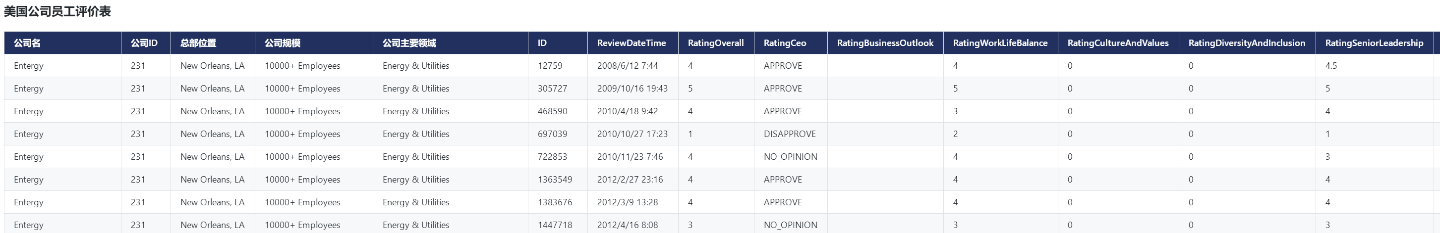Select the 公司规模 column header
The height and width of the screenshot is (233, 1440).
282,43
